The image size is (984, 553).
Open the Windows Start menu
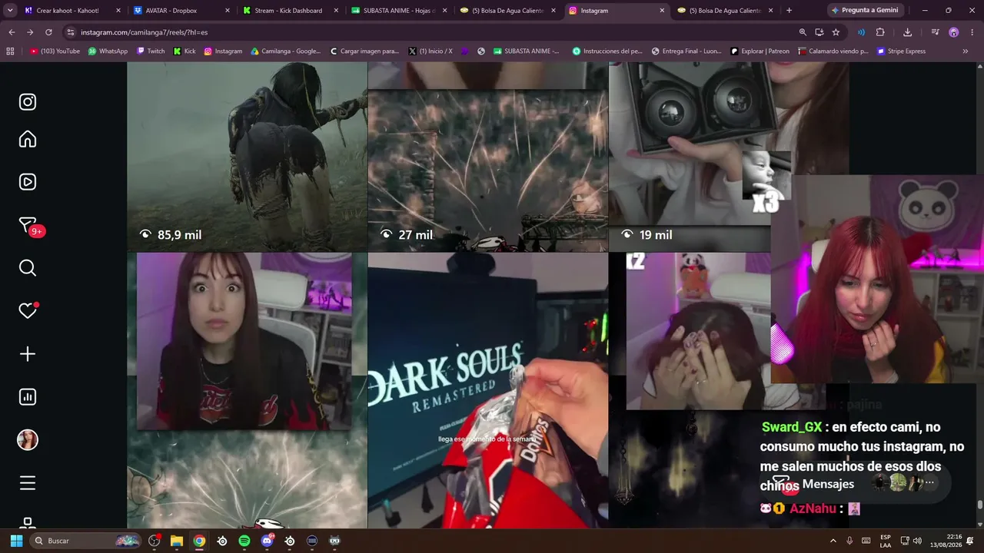(x=16, y=541)
